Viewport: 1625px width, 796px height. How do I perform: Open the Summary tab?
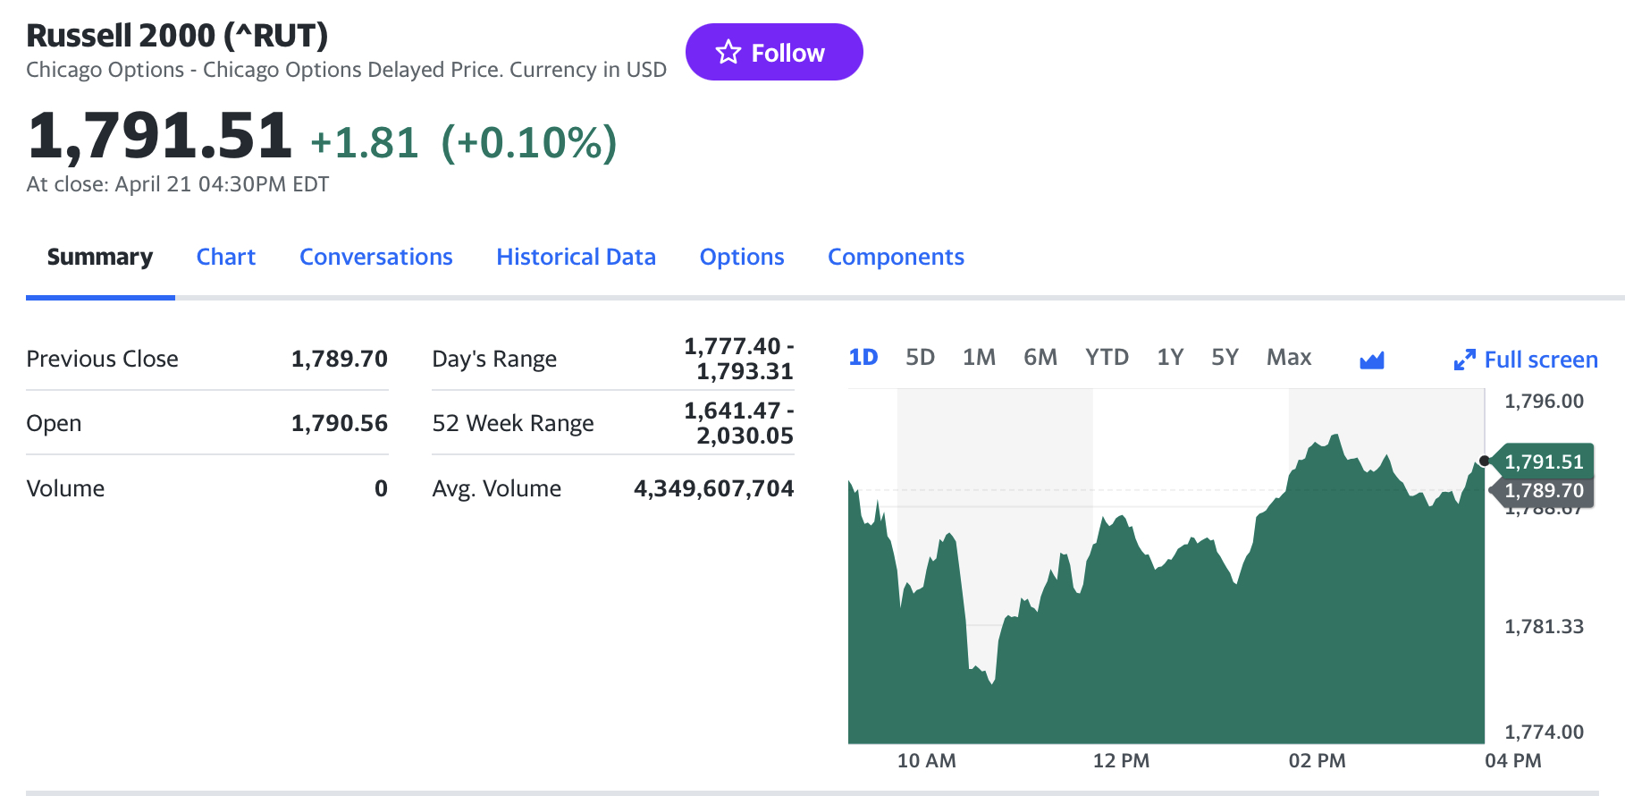click(x=100, y=257)
